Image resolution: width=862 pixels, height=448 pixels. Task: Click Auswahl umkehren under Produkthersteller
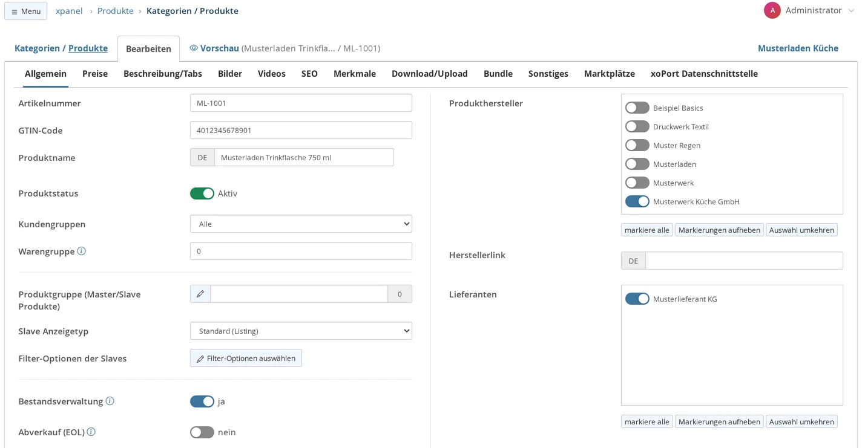coord(801,230)
